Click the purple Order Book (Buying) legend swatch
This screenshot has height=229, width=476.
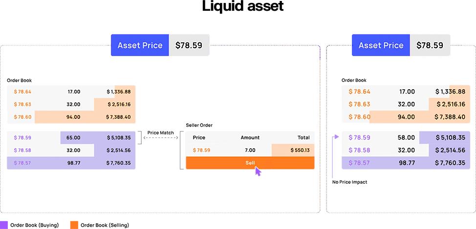point(4,225)
